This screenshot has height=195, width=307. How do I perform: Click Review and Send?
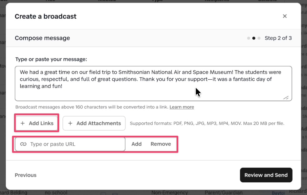(x=266, y=175)
